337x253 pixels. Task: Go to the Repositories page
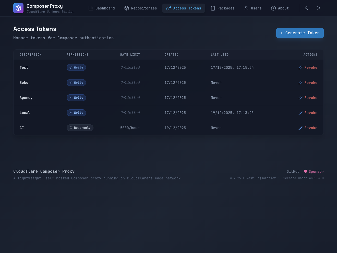coord(141,8)
